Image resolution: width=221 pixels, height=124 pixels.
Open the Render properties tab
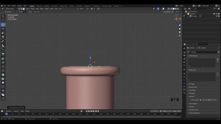coord(184,52)
